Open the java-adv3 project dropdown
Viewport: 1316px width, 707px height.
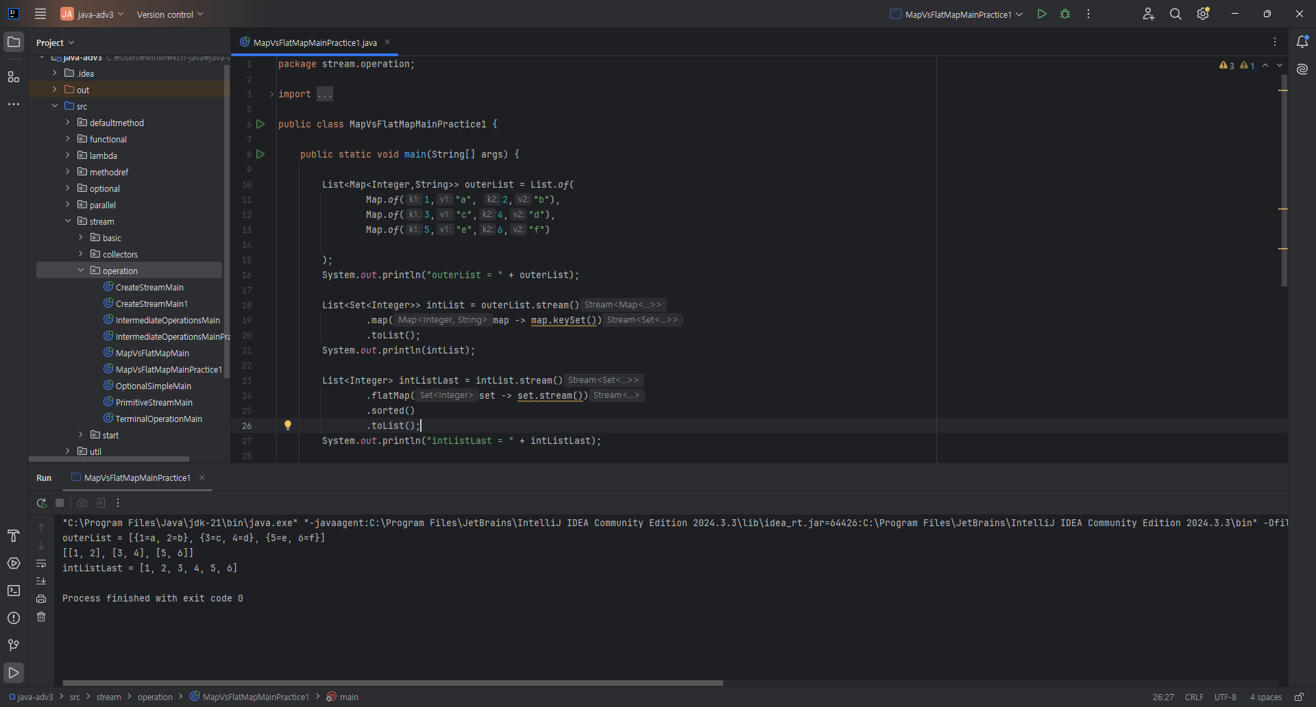point(93,14)
